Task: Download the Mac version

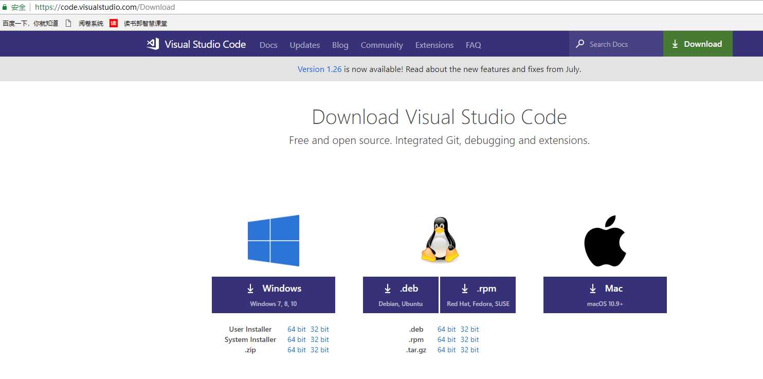Action: pos(605,295)
